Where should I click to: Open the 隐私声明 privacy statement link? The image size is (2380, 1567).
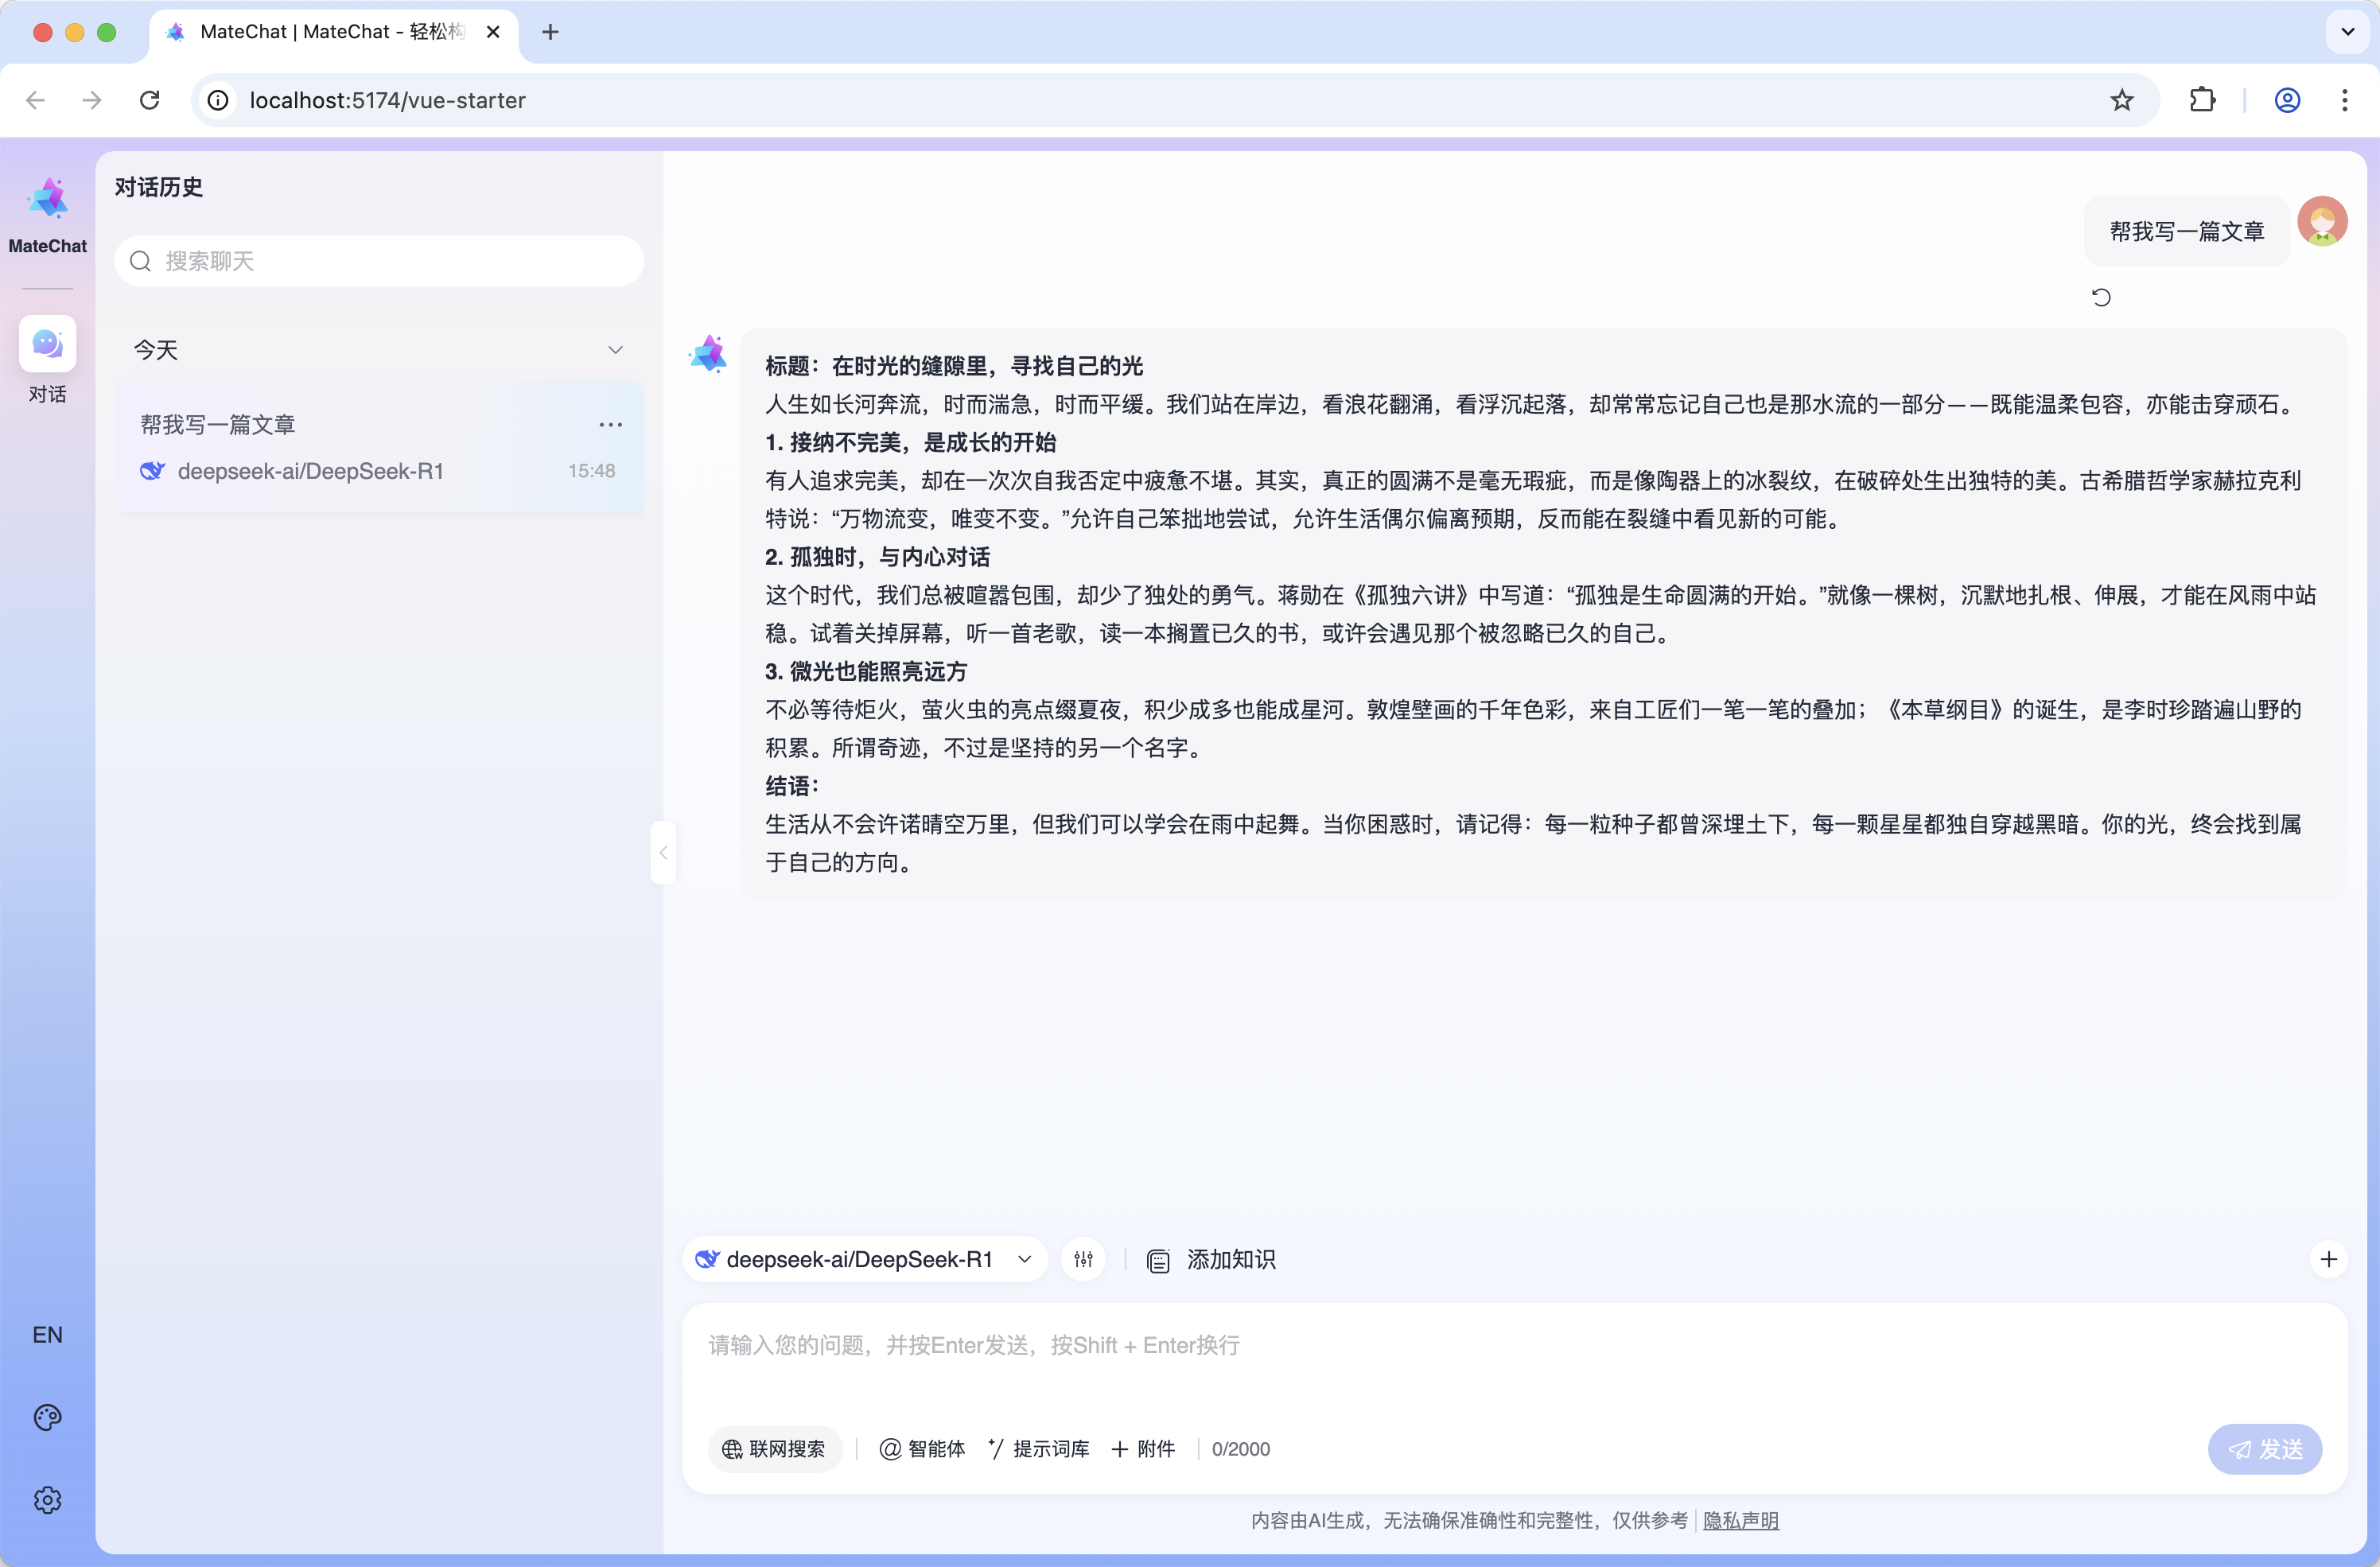click(1740, 1520)
